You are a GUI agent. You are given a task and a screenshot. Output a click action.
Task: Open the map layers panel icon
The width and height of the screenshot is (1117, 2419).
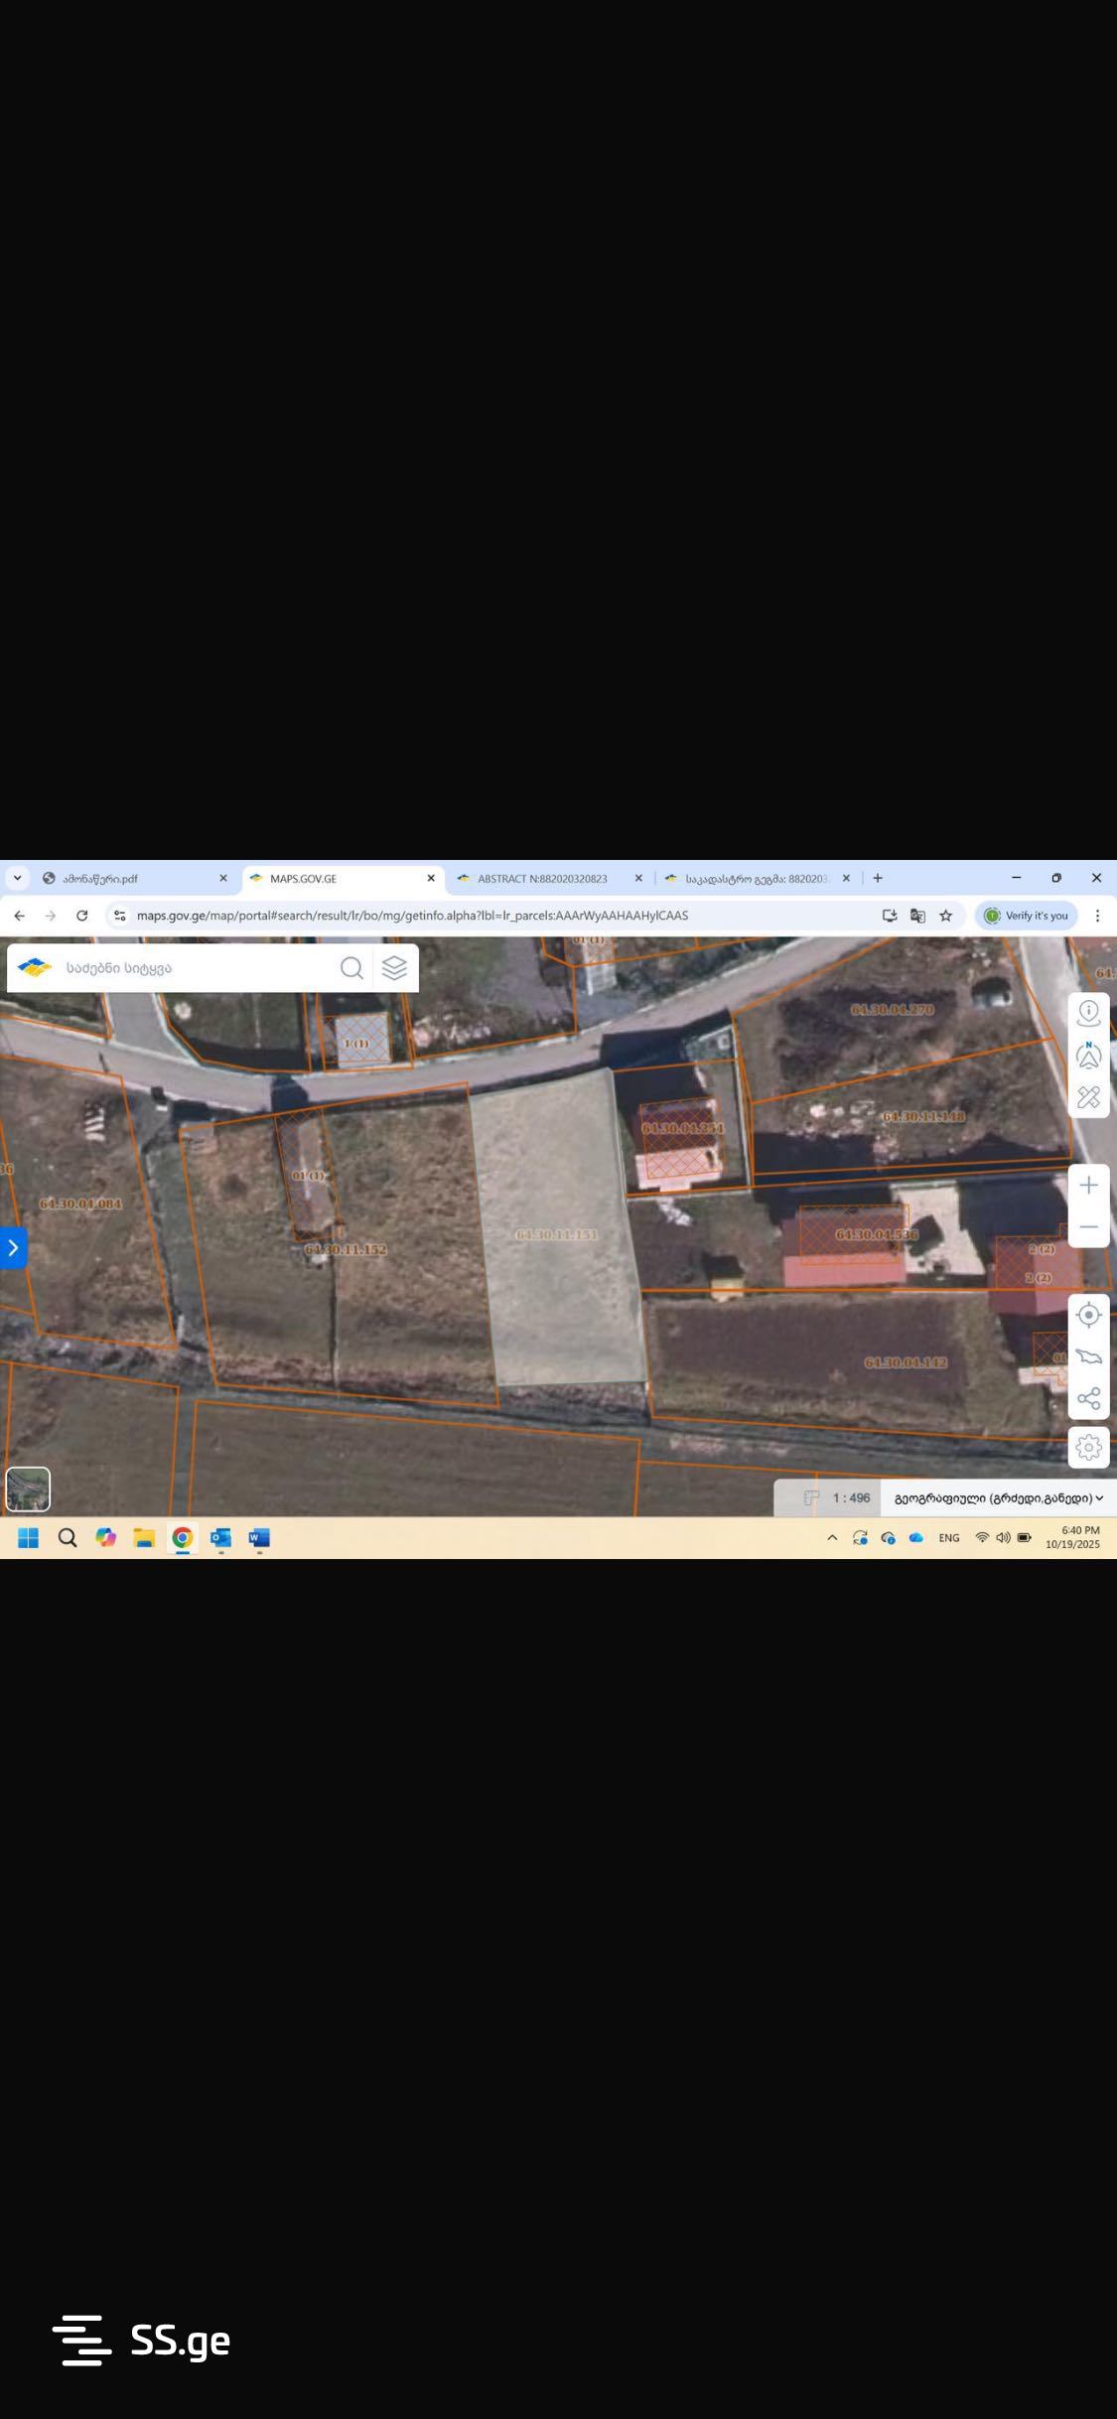[x=394, y=967]
